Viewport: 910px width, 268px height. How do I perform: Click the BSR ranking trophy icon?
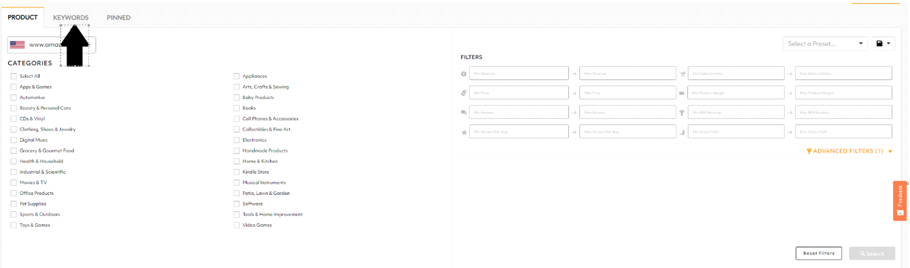tap(682, 113)
